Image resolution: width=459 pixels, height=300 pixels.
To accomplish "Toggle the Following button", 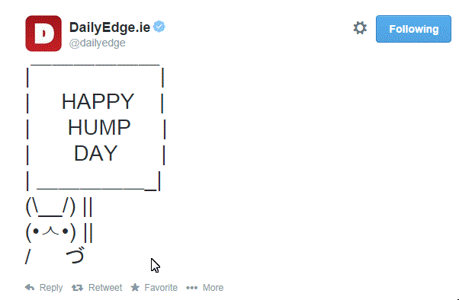I will [x=413, y=29].
